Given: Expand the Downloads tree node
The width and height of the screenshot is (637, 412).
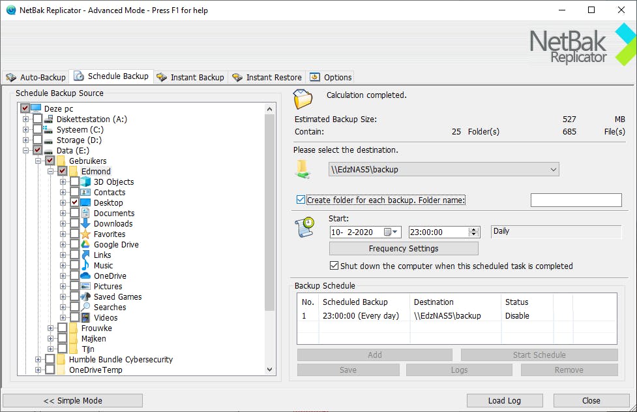Looking at the screenshot, I should click(x=63, y=224).
